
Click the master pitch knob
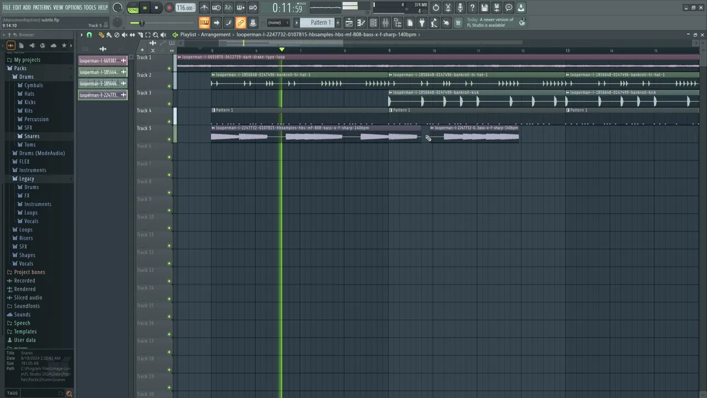tap(118, 23)
